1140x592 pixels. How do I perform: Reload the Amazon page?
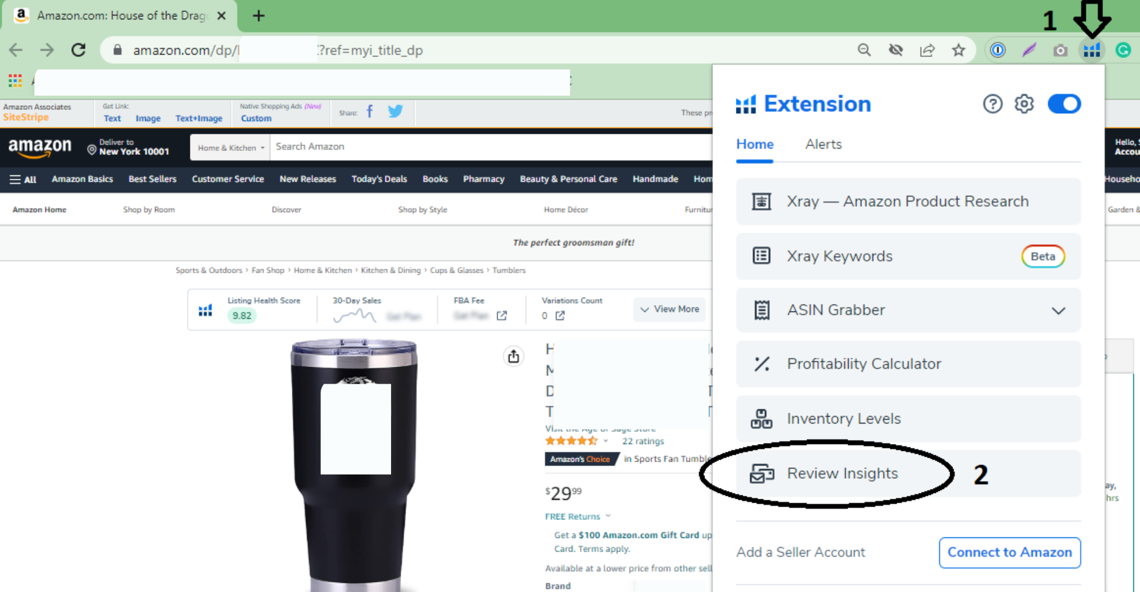pyautogui.click(x=79, y=50)
